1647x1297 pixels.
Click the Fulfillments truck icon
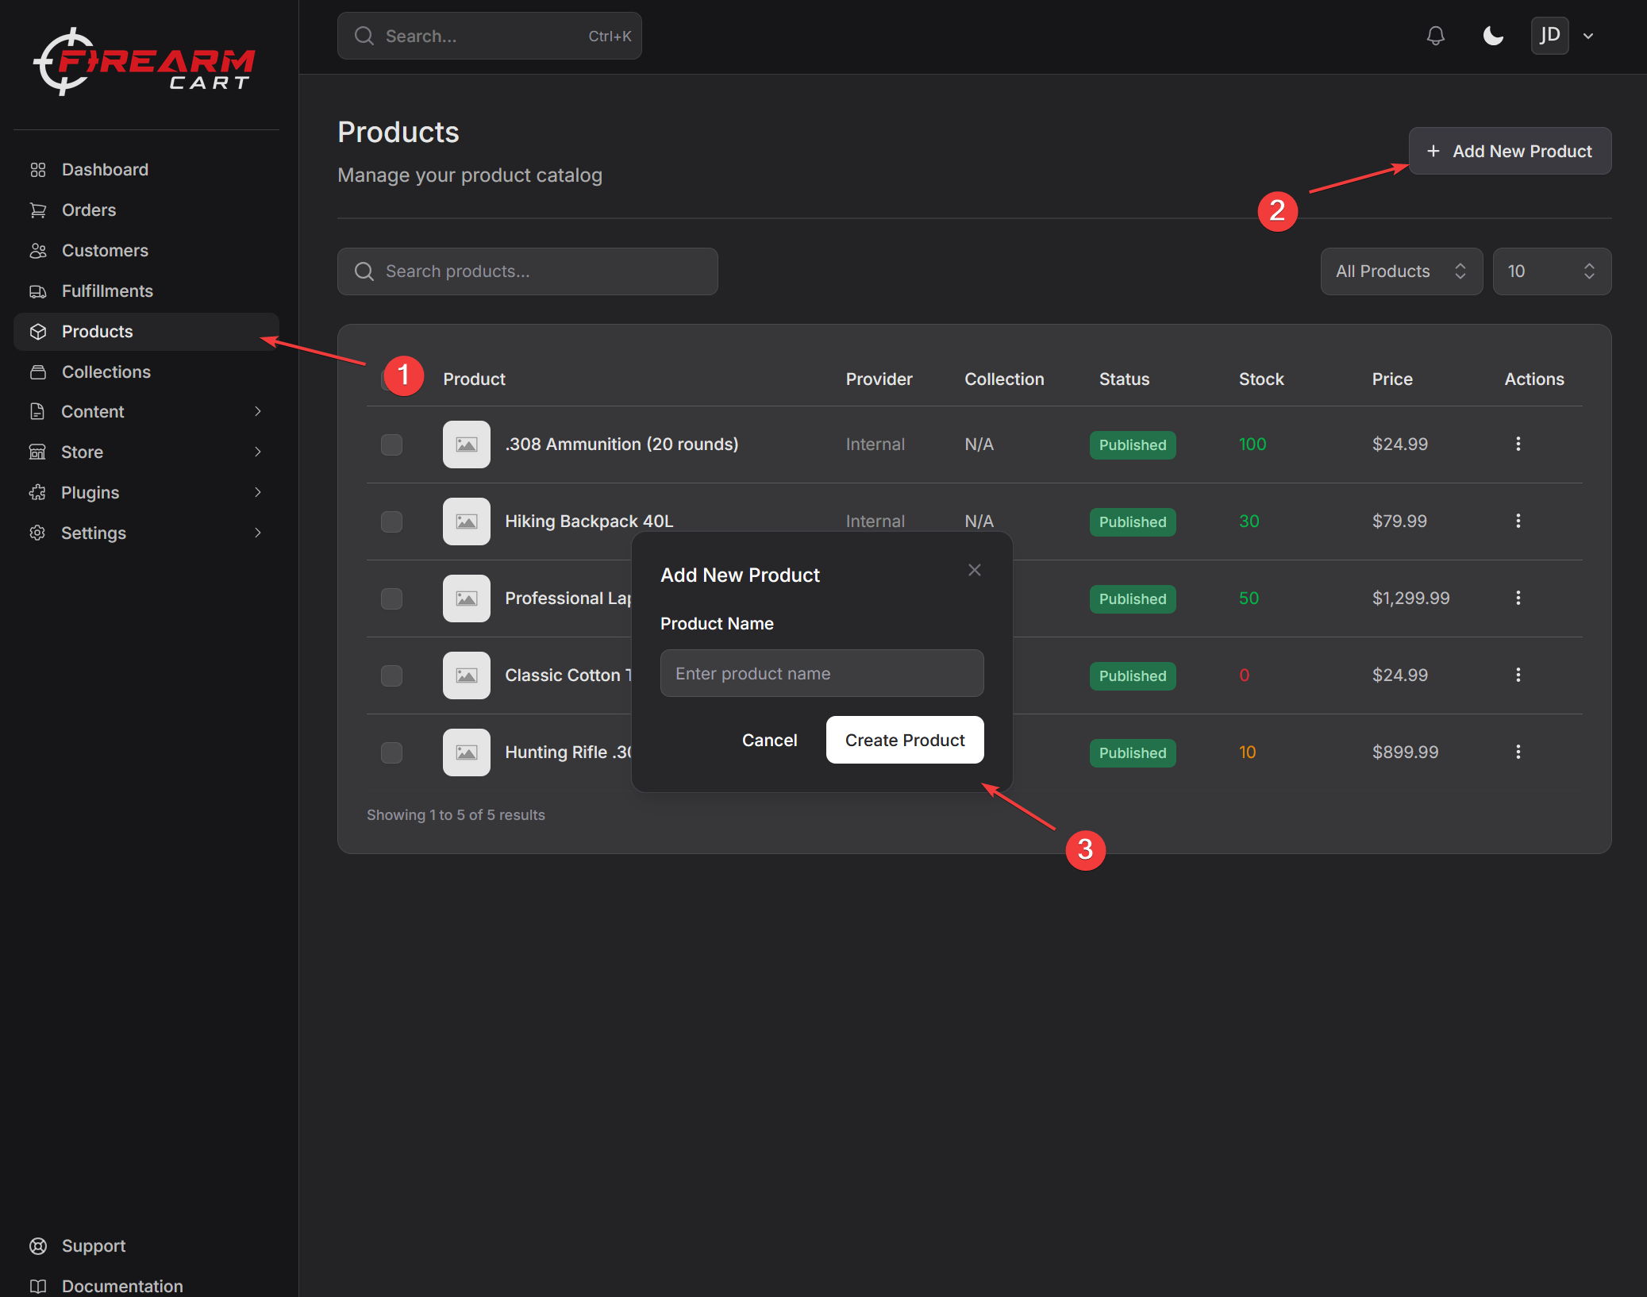coord(37,291)
